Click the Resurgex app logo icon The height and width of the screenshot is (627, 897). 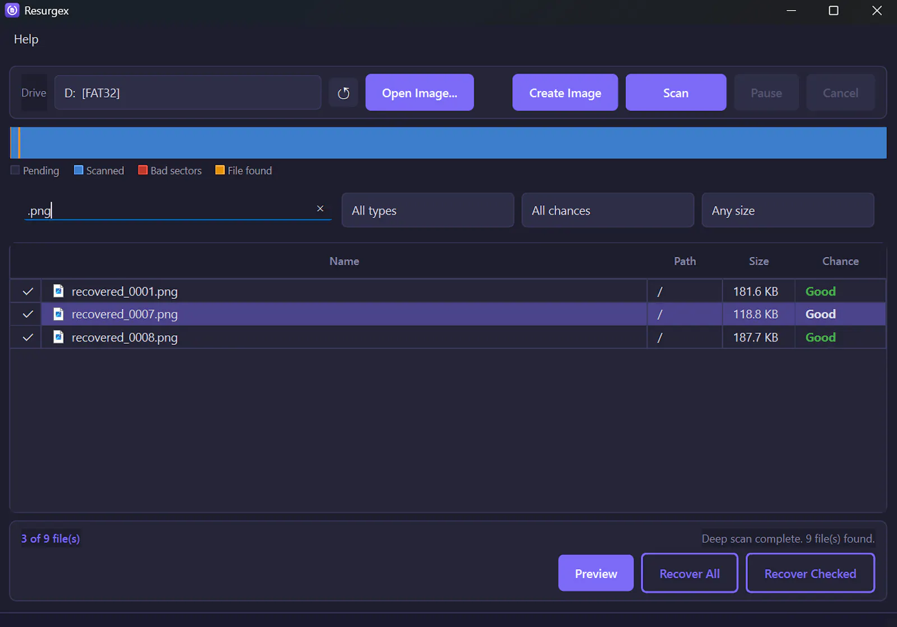point(12,11)
